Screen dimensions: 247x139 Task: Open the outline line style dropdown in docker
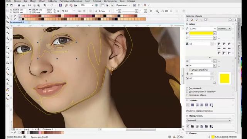point(215,38)
